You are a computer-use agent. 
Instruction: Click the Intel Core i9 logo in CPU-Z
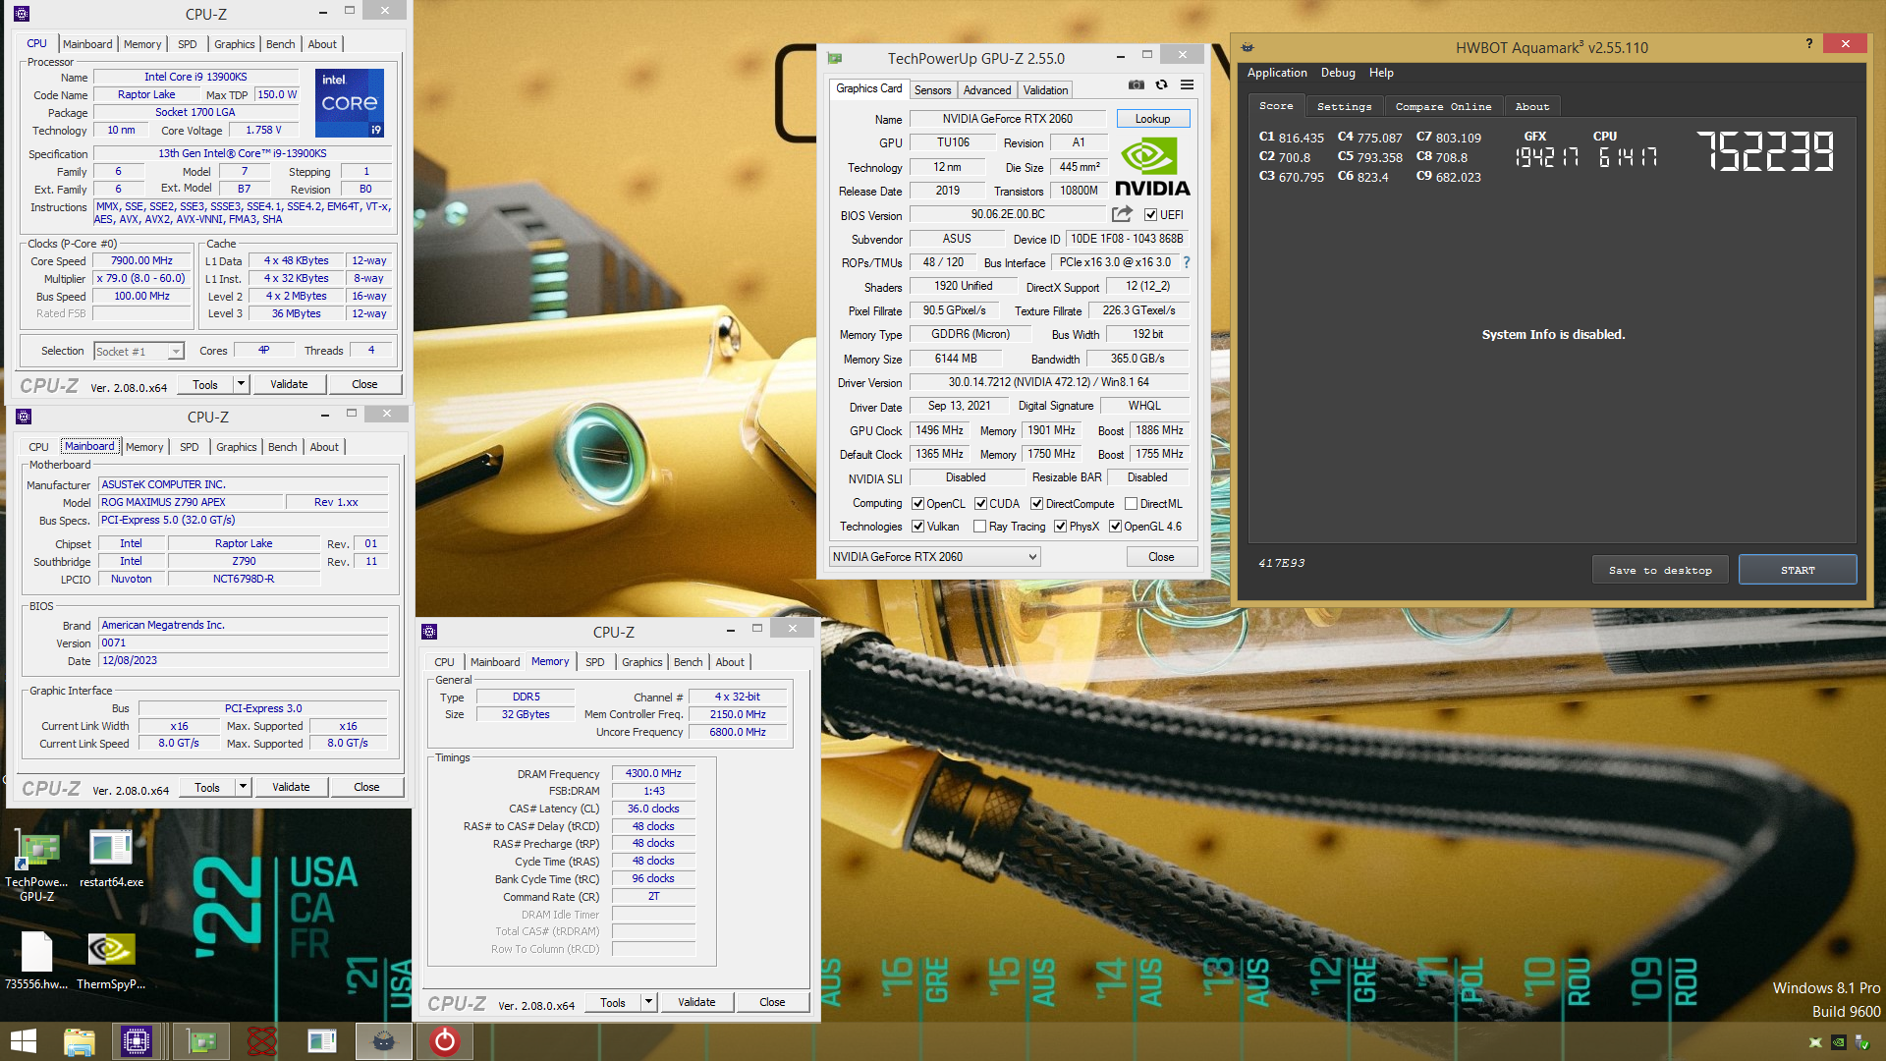pos(350,102)
